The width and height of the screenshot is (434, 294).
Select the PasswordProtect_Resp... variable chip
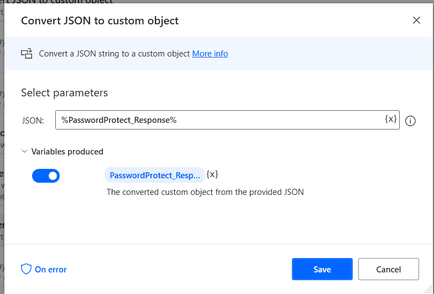[154, 176]
